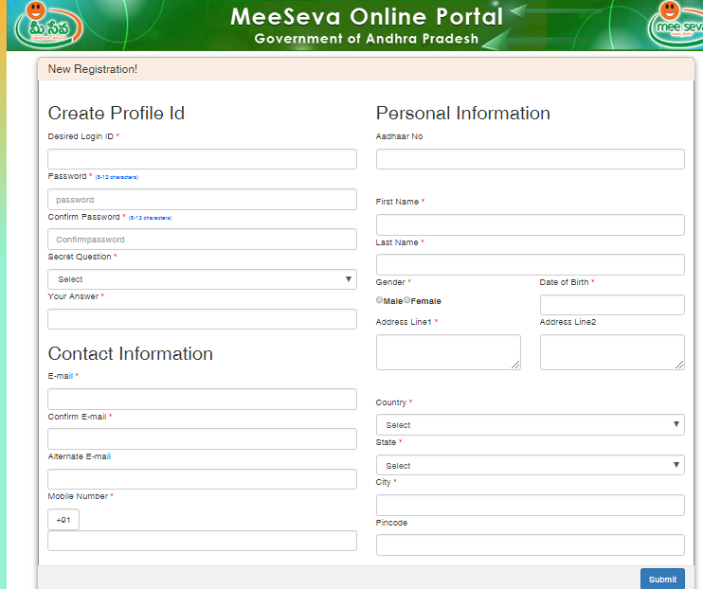Click the +91 country code box
Screen dimensions: 703x589
coord(63,520)
